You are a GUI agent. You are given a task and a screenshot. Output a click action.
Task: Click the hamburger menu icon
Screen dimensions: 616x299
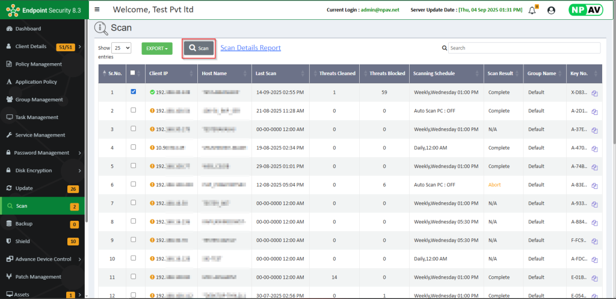[97, 10]
